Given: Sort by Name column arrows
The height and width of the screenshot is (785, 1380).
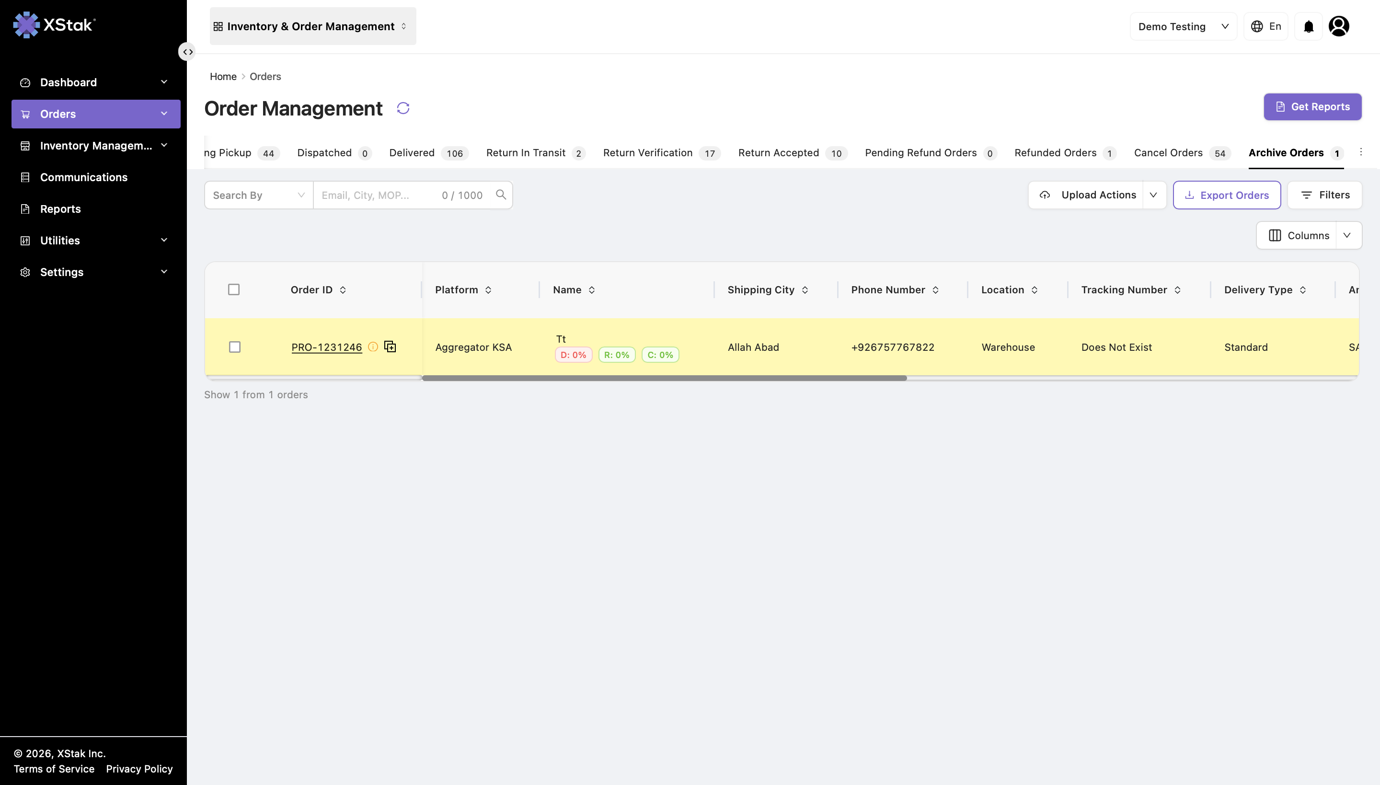Looking at the screenshot, I should click(591, 290).
